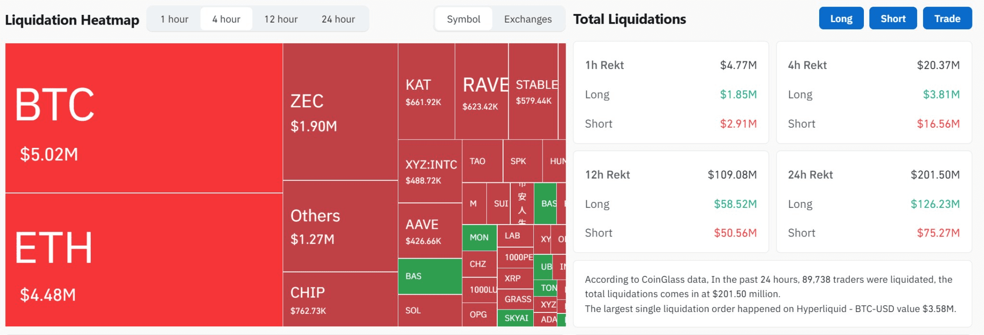
Task: Toggle heatmap view to Symbol
Action: click(463, 19)
